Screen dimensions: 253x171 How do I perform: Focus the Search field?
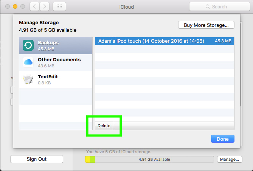pyautogui.click(x=220, y=6)
